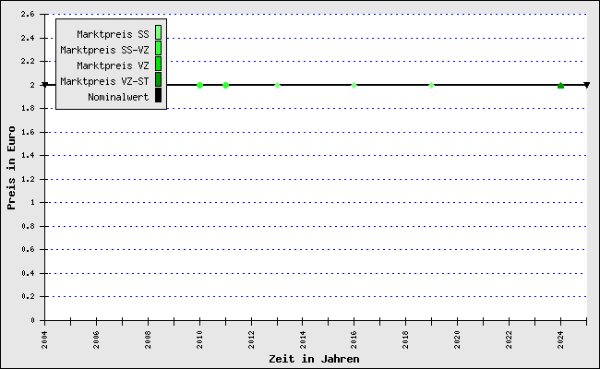The width and height of the screenshot is (600, 369).
Task: Click the 0.6 y-axis label
Action: pos(28,249)
